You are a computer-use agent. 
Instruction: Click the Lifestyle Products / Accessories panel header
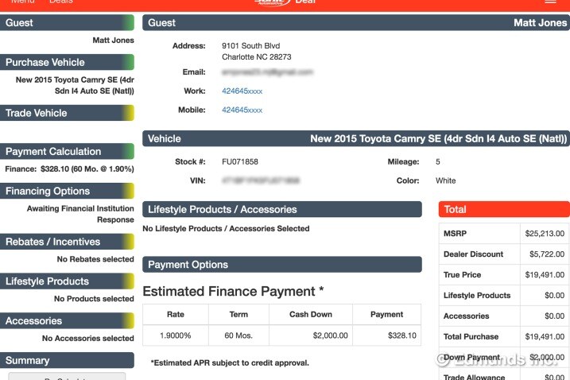282,209
